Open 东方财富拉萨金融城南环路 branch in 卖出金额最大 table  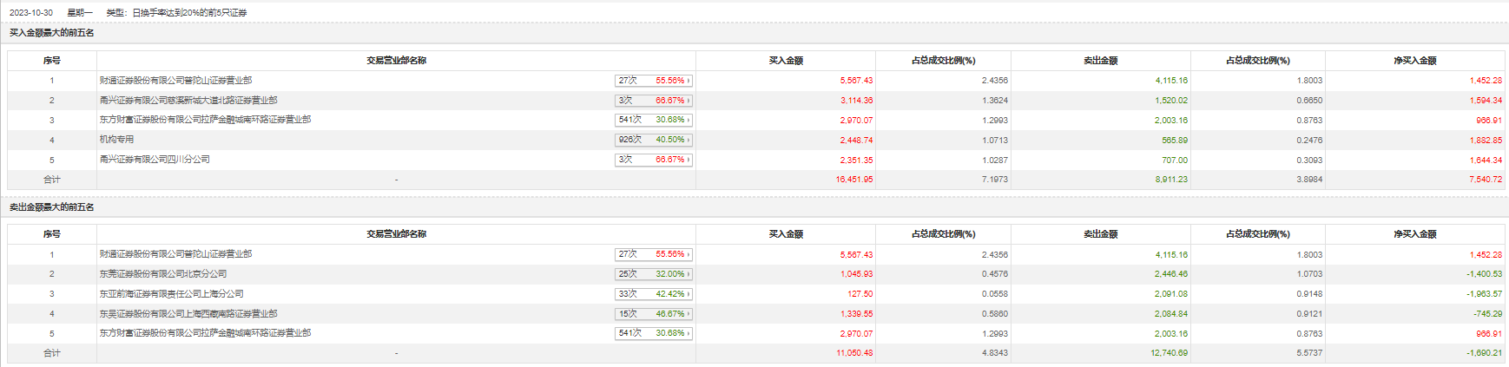coord(205,333)
